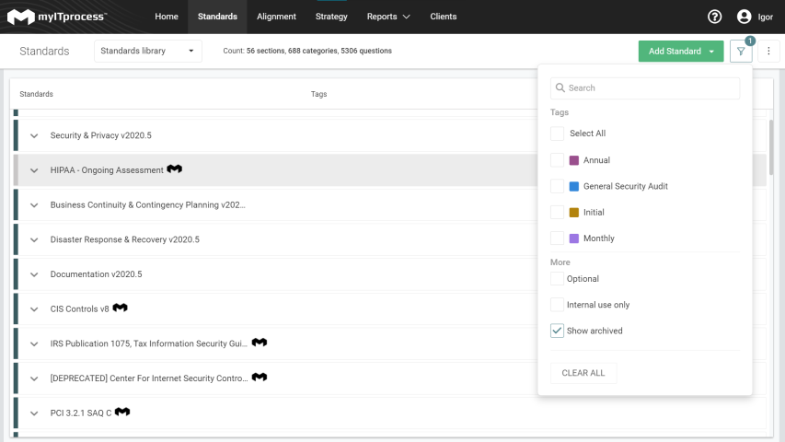The image size is (785, 442).
Task: Expand the Reports menu chevron
Action: pos(407,17)
